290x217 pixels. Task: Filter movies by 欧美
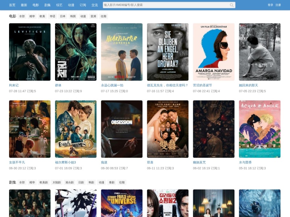coord(42,16)
